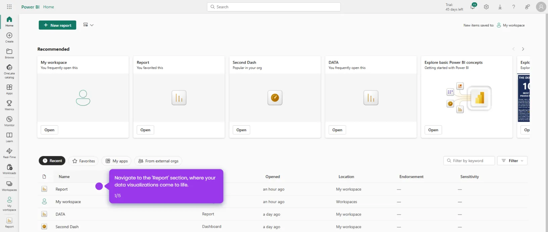The image size is (548, 232).
Task: Open the notifications bell
Action: [473, 7]
